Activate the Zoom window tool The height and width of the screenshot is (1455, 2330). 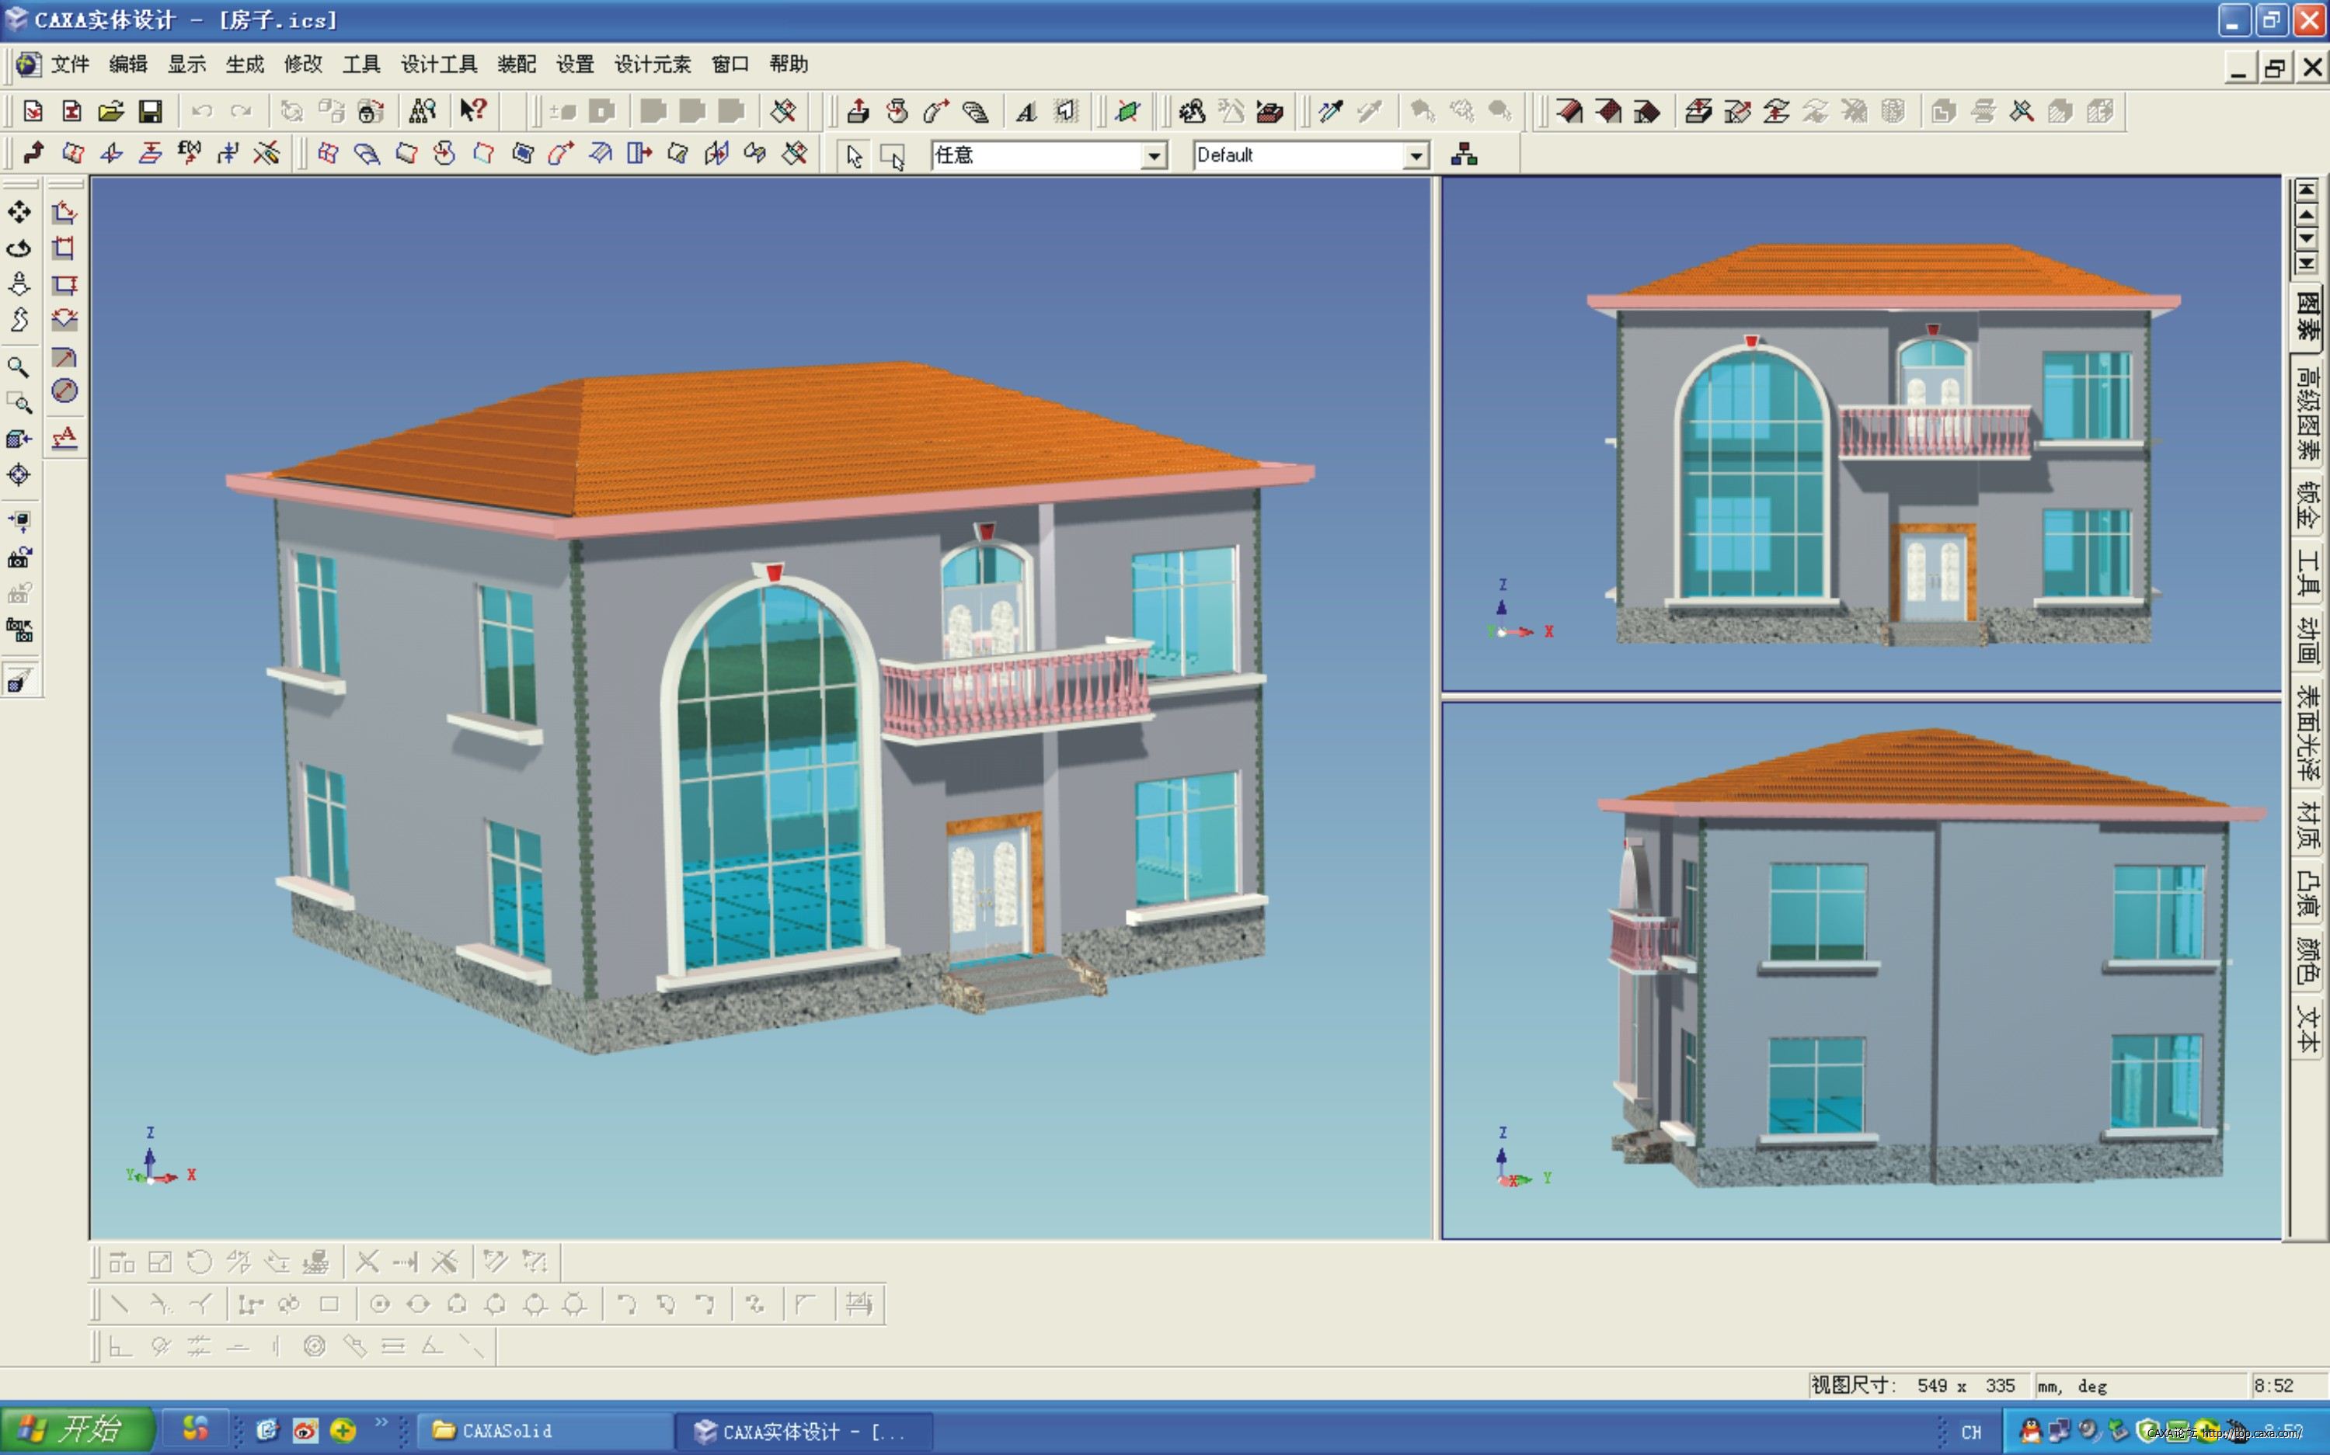pyautogui.click(x=19, y=403)
